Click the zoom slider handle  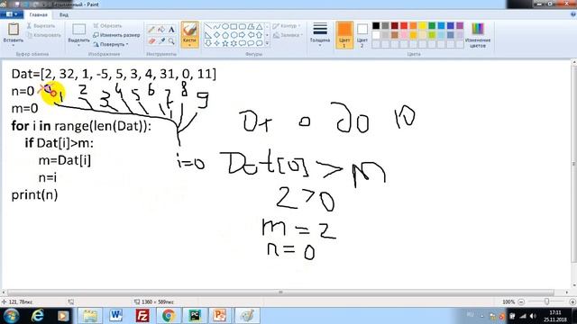click(x=547, y=302)
